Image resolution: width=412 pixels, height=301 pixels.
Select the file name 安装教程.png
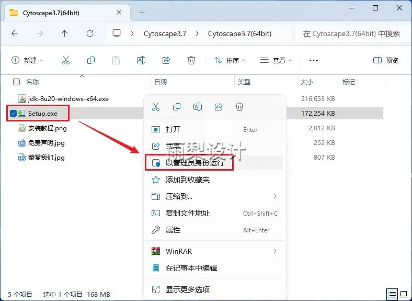pyautogui.click(x=47, y=128)
